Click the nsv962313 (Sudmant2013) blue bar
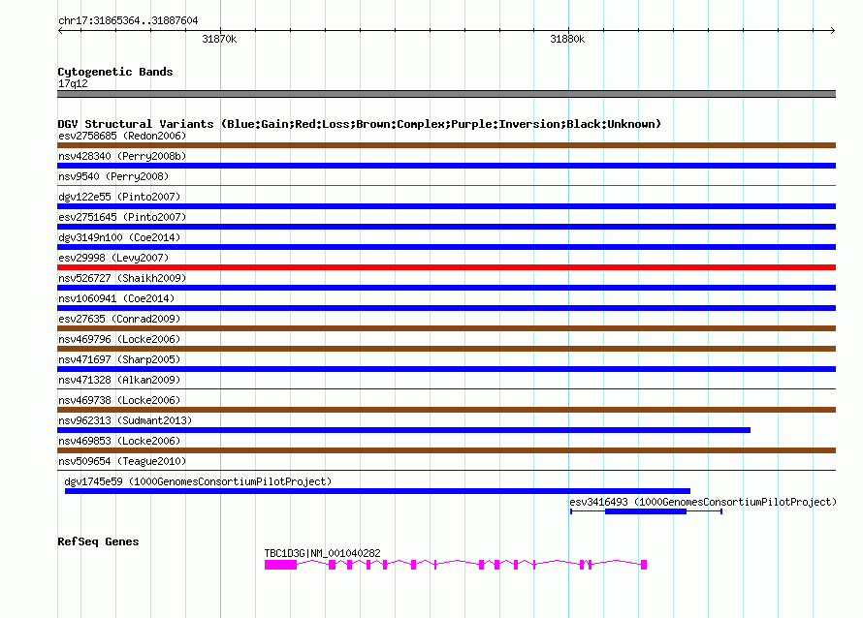 pos(404,430)
